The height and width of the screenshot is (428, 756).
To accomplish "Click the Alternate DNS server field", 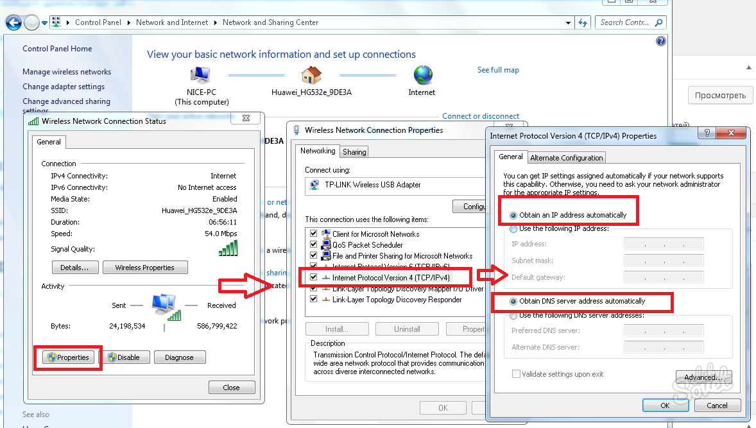I will point(664,347).
